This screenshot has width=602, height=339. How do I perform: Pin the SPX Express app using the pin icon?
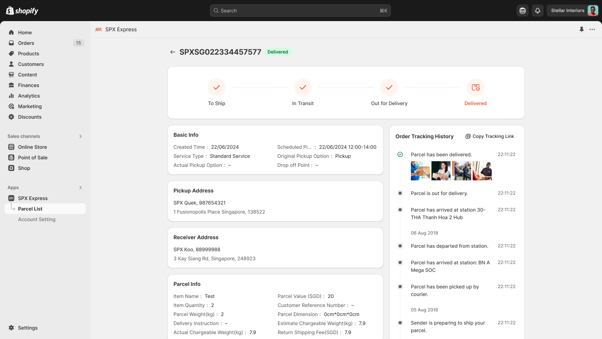581,29
